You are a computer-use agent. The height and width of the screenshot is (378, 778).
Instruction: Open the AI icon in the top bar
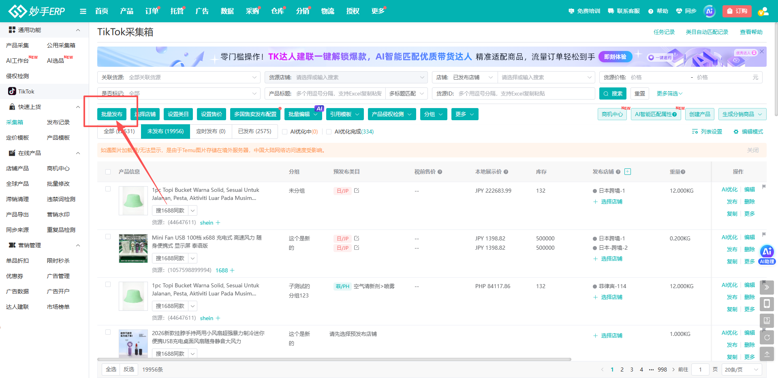pyautogui.click(x=709, y=11)
